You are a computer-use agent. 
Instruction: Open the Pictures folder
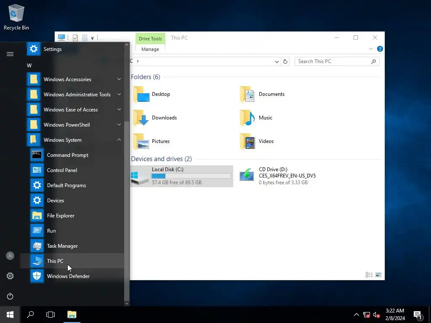pyautogui.click(x=152, y=141)
